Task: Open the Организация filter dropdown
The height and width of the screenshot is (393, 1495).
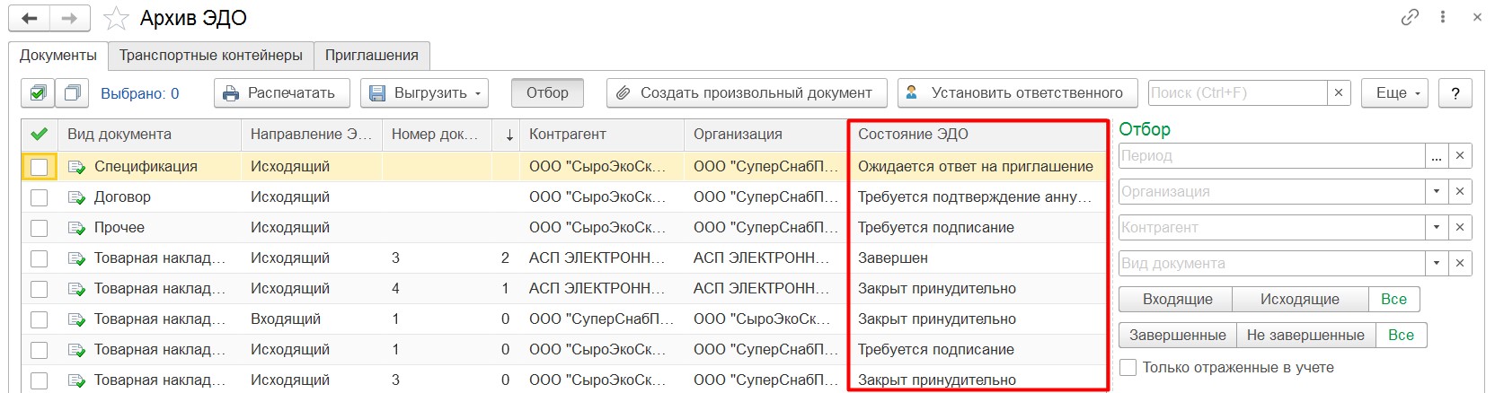Action: (1437, 191)
